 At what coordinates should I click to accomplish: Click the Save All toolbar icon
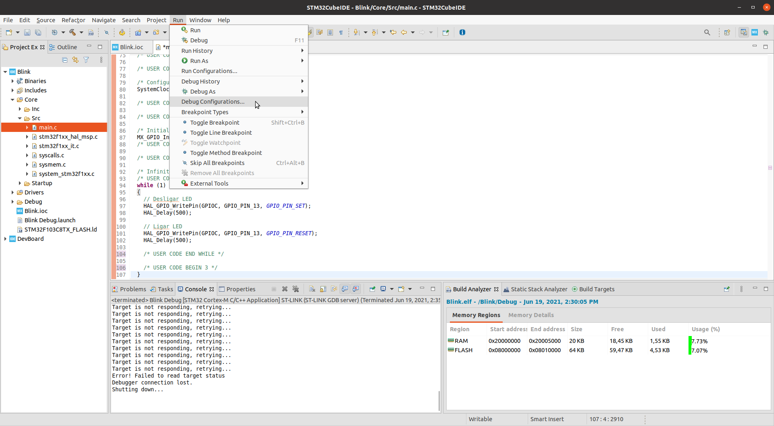[38, 32]
